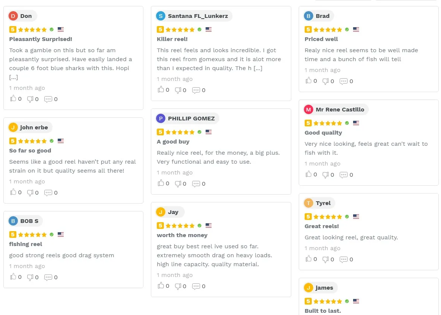Thumbs up BOB S's fishing reel review
This screenshot has width=441, height=315.
pyautogui.click(x=13, y=277)
